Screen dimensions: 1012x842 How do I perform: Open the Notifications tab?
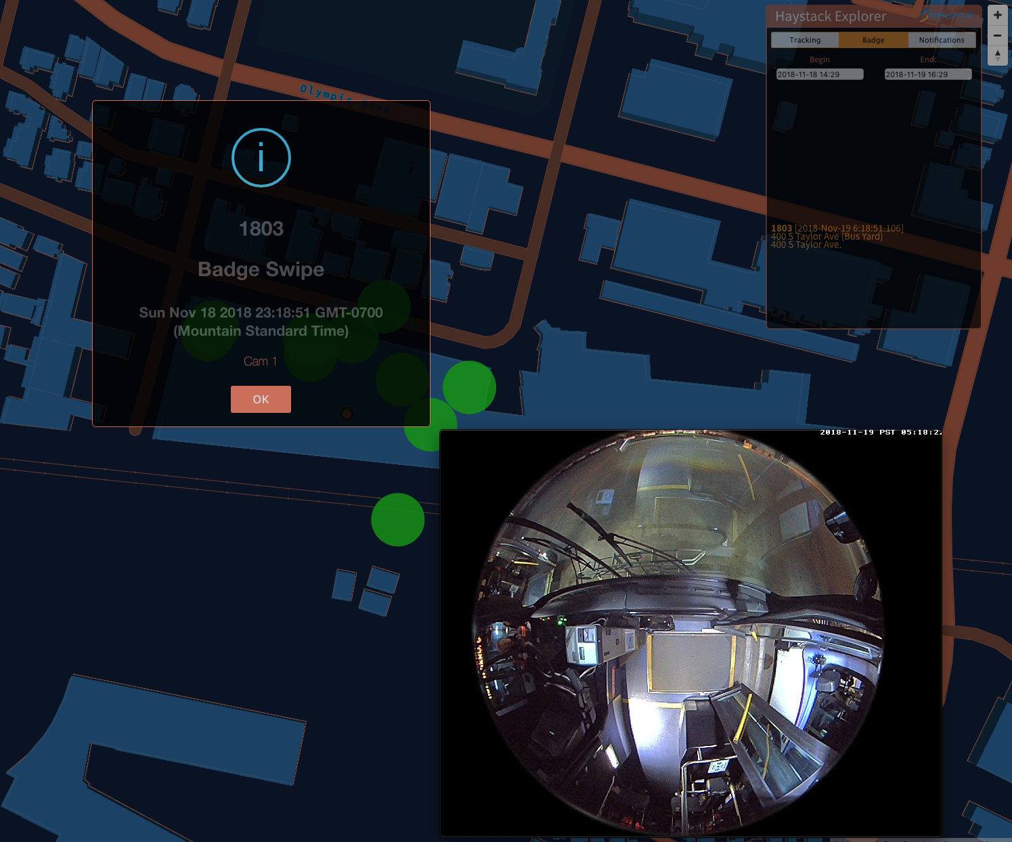[942, 40]
